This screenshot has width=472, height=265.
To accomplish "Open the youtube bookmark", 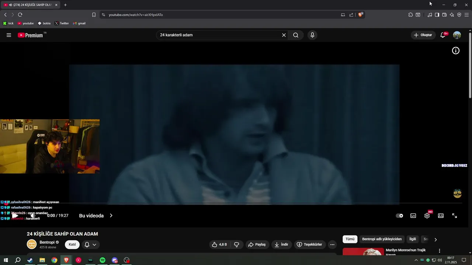I will click(x=25, y=23).
